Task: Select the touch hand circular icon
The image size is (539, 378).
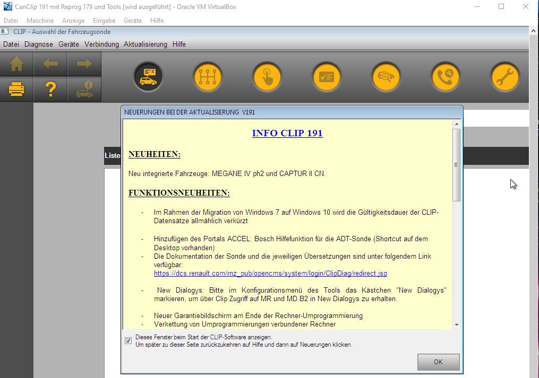Action: pyautogui.click(x=267, y=77)
